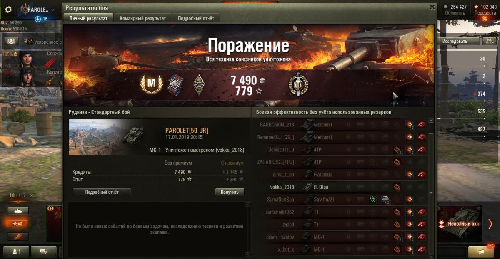
Task: Click the notification button with 146 badge
Action: pos(481,252)
